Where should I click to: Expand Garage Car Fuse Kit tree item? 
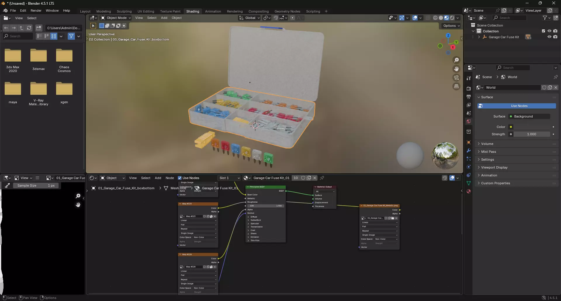click(479, 37)
